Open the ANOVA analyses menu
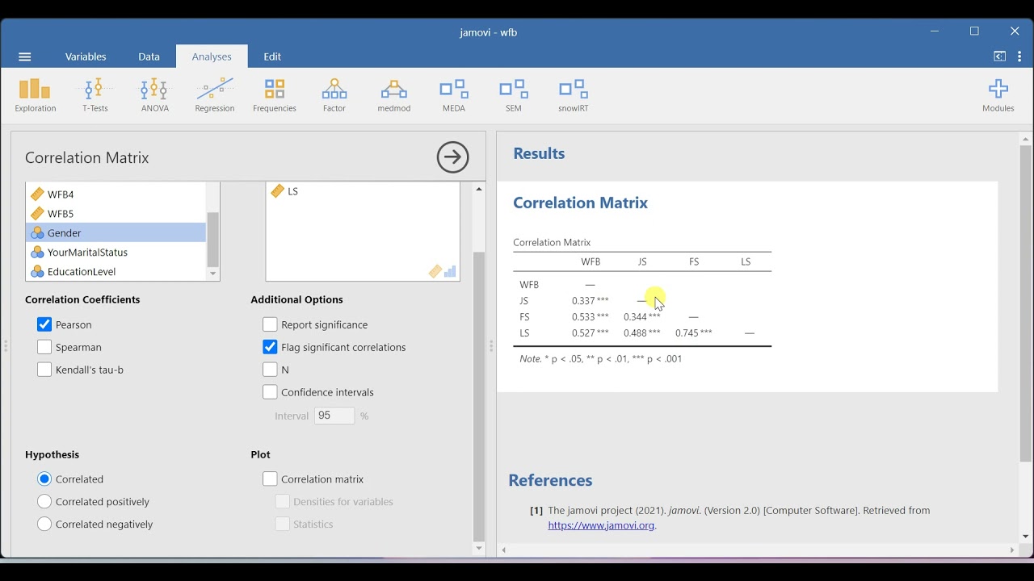 tap(154, 95)
